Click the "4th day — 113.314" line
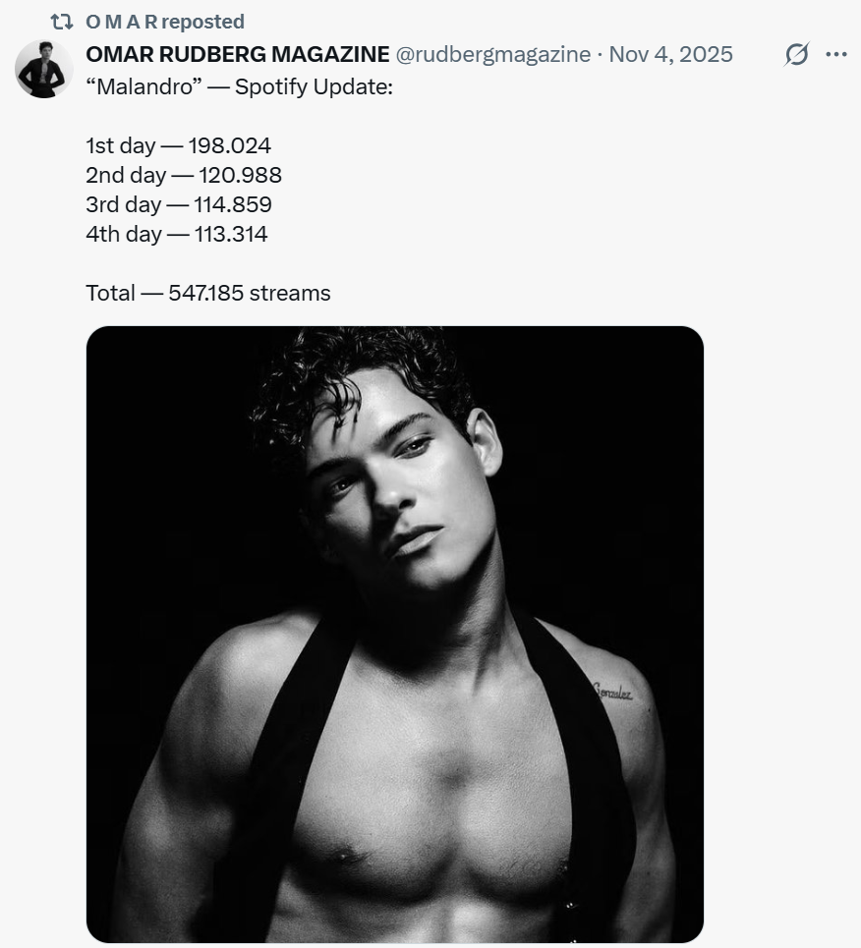 click(177, 234)
